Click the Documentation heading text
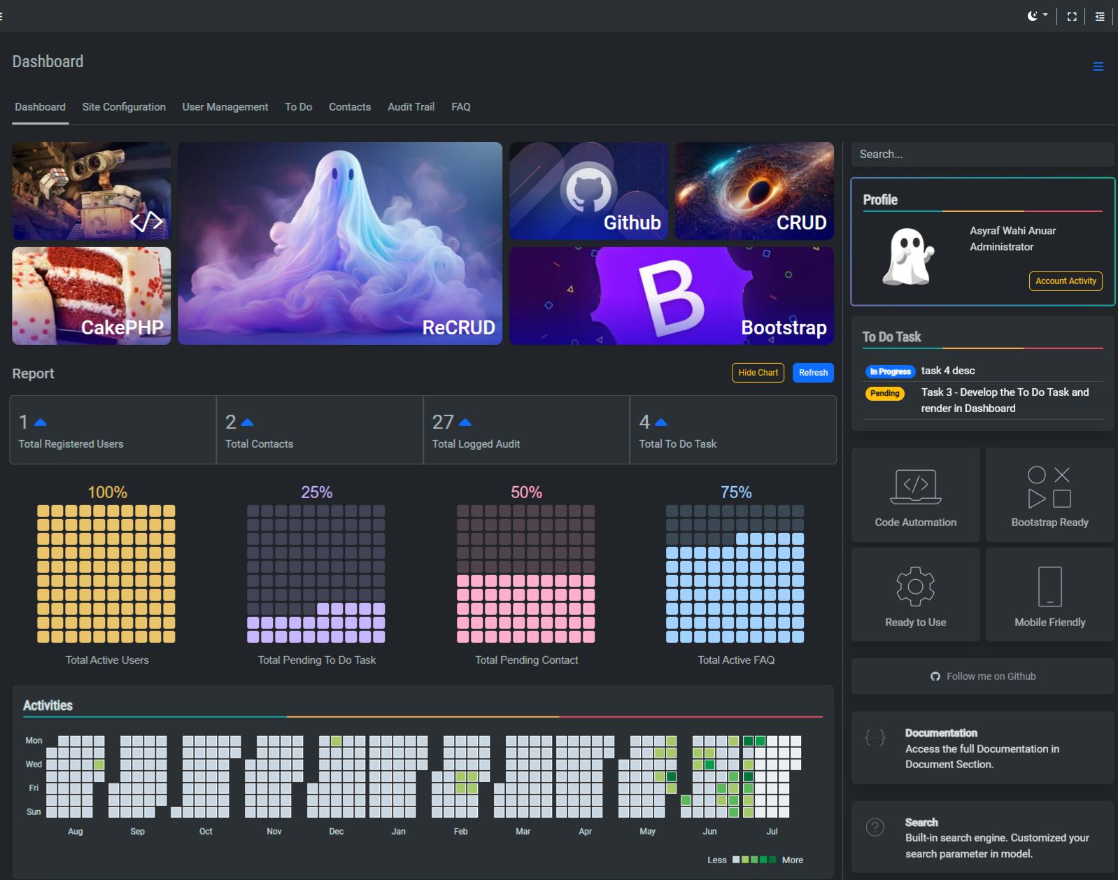1118x880 pixels. 941,733
